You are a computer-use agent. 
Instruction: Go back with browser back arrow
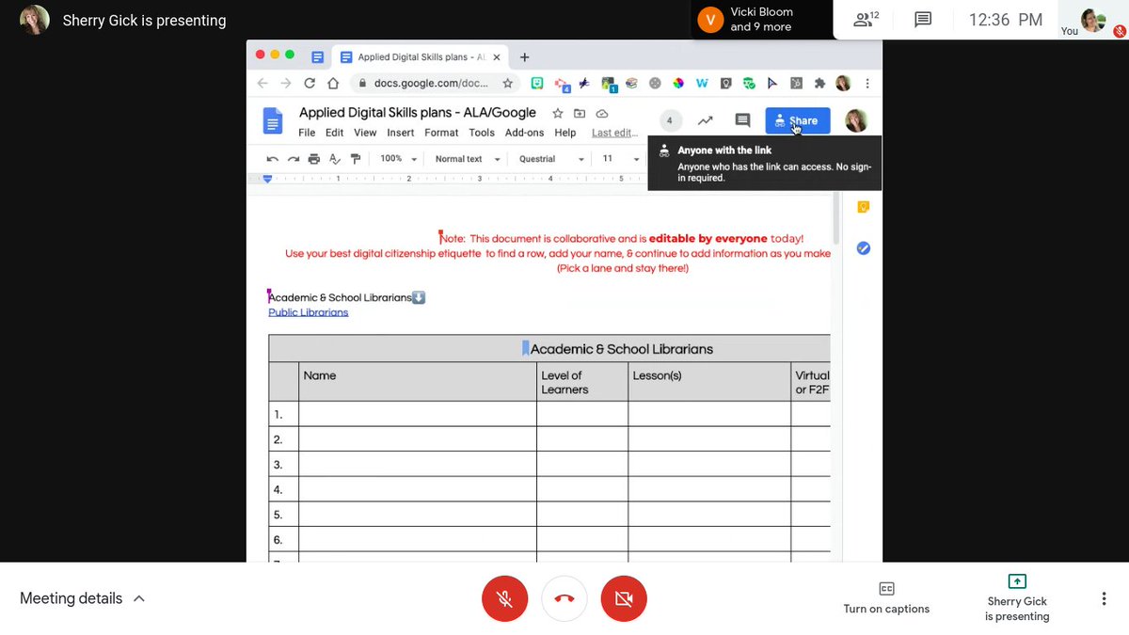click(x=262, y=83)
